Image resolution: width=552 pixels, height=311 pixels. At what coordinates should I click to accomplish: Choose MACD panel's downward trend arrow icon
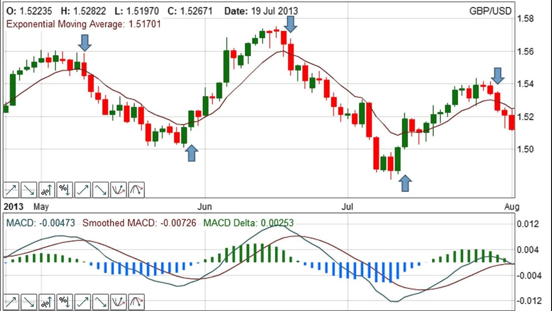click(x=100, y=301)
